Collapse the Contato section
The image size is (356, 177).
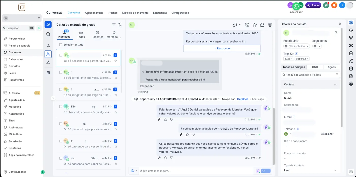coord(335,84)
